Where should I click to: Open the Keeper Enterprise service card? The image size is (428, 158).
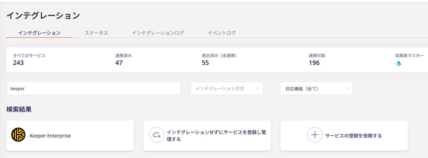(70, 136)
